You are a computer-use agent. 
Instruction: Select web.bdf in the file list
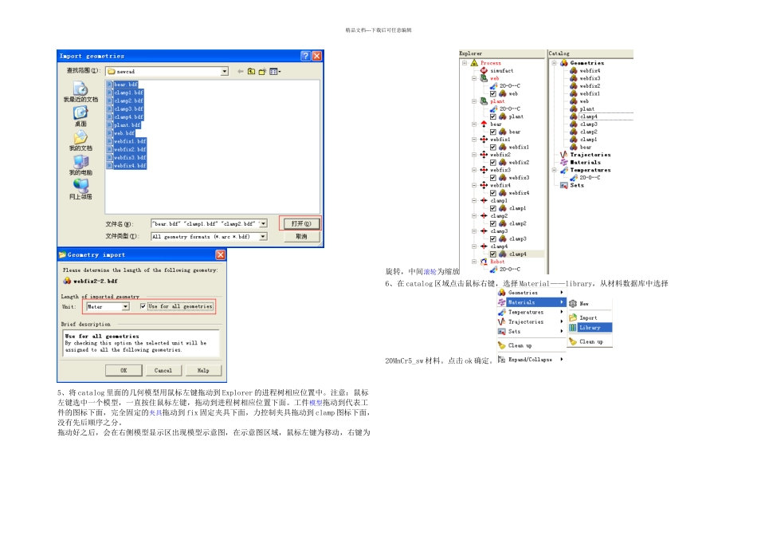[x=120, y=133]
